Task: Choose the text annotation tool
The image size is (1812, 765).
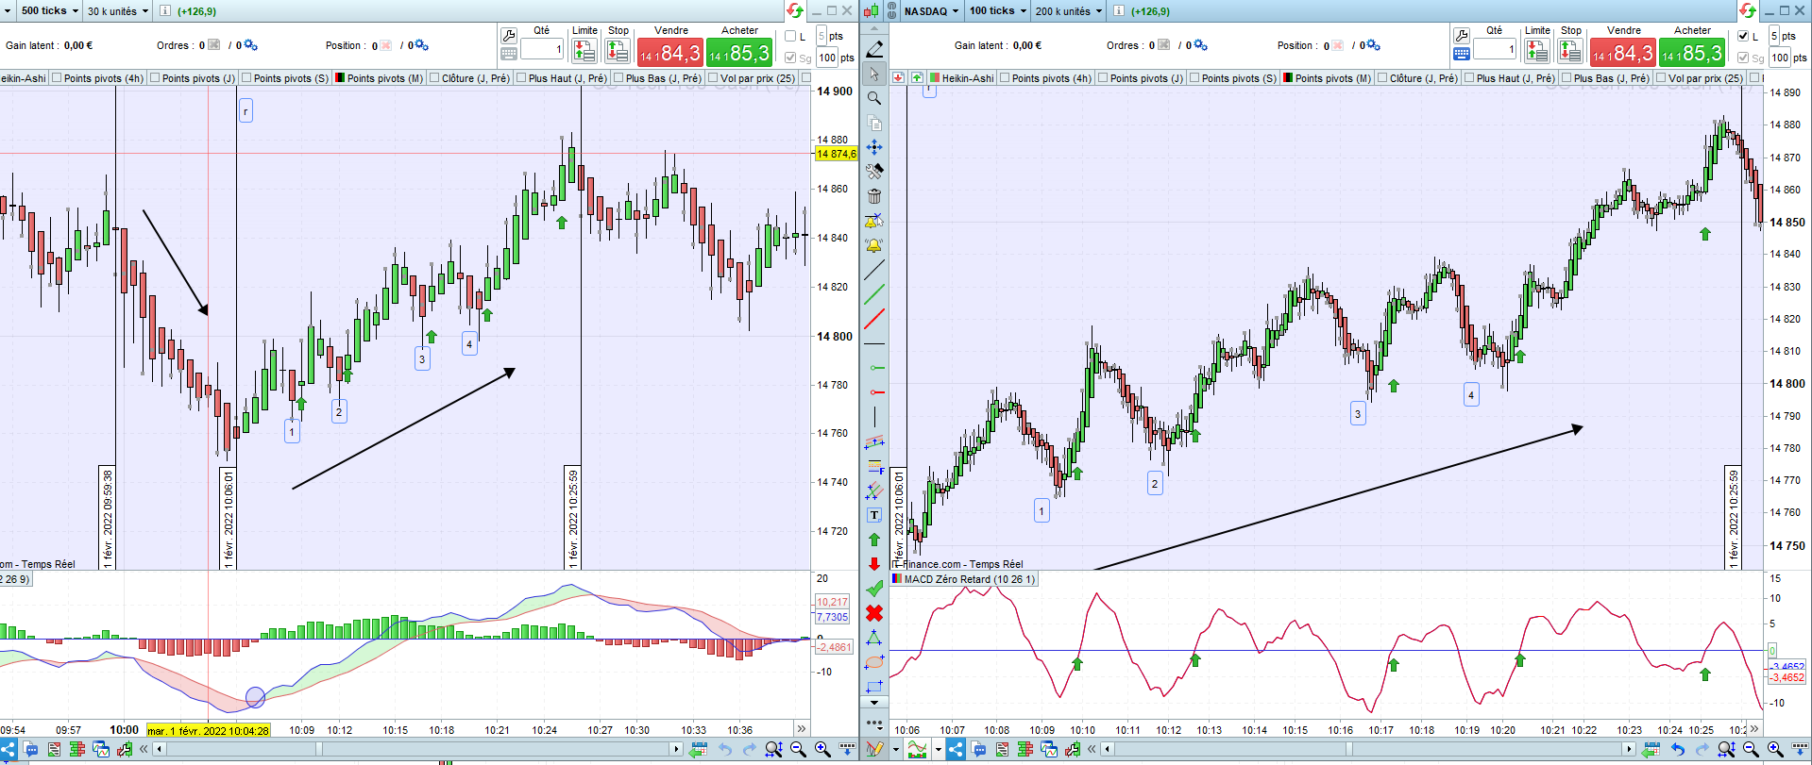Action: pyautogui.click(x=874, y=515)
